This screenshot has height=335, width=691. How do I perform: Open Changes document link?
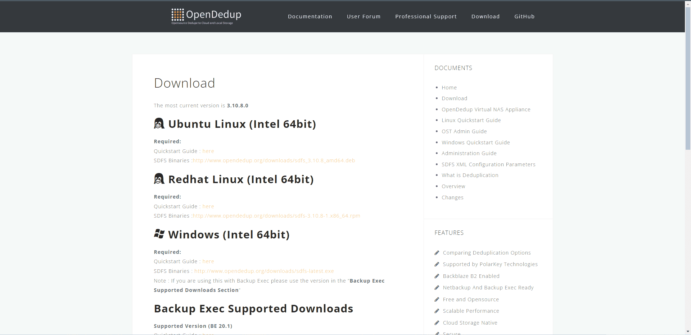click(452, 197)
